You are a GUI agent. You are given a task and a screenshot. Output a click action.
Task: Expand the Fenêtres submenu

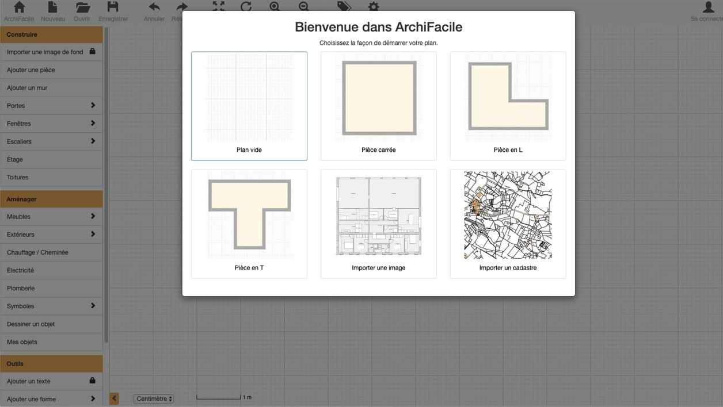[x=93, y=123]
